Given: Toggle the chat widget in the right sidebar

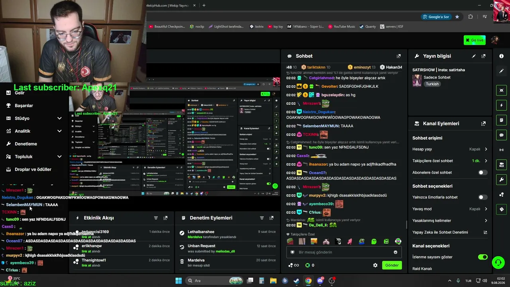Looking at the screenshot, I should pos(501,135).
